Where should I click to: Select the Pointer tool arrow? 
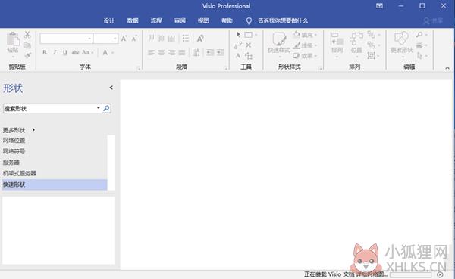coord(238,35)
